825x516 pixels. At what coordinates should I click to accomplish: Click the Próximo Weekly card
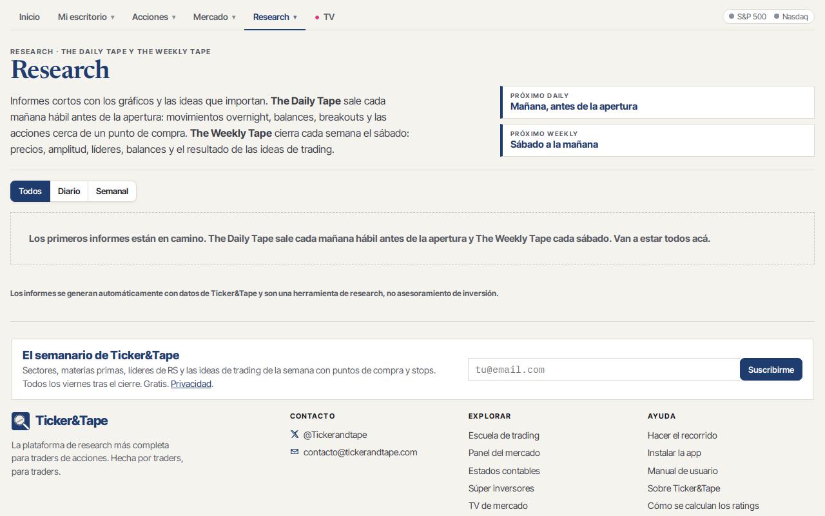coord(657,140)
